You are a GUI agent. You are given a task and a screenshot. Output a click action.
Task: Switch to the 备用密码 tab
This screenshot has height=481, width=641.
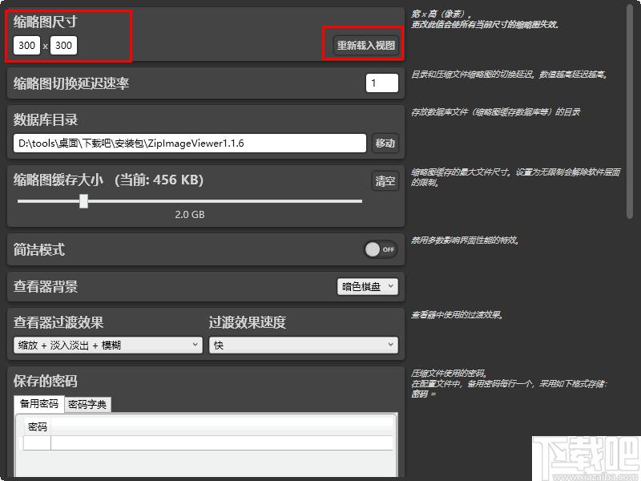[x=39, y=404]
